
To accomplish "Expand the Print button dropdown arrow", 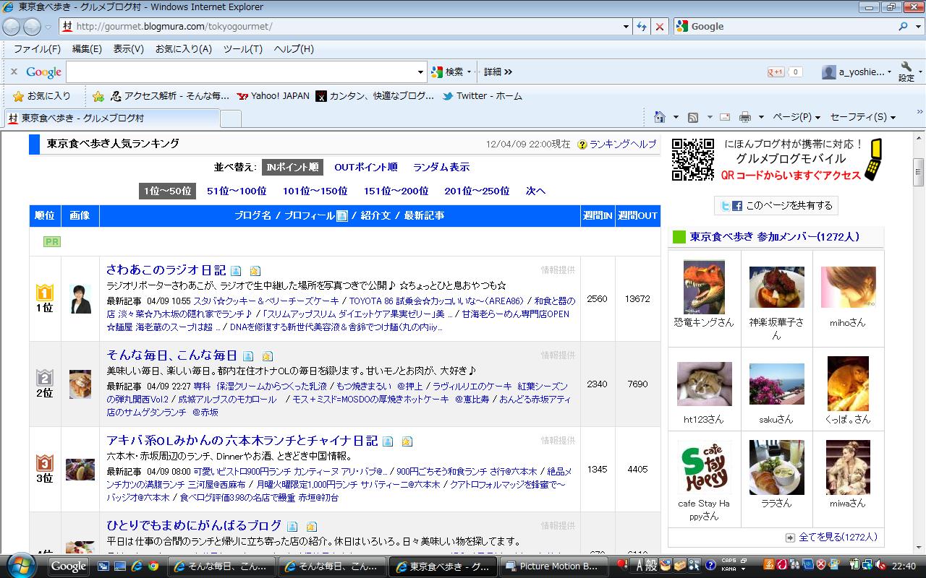I will tap(761, 117).
